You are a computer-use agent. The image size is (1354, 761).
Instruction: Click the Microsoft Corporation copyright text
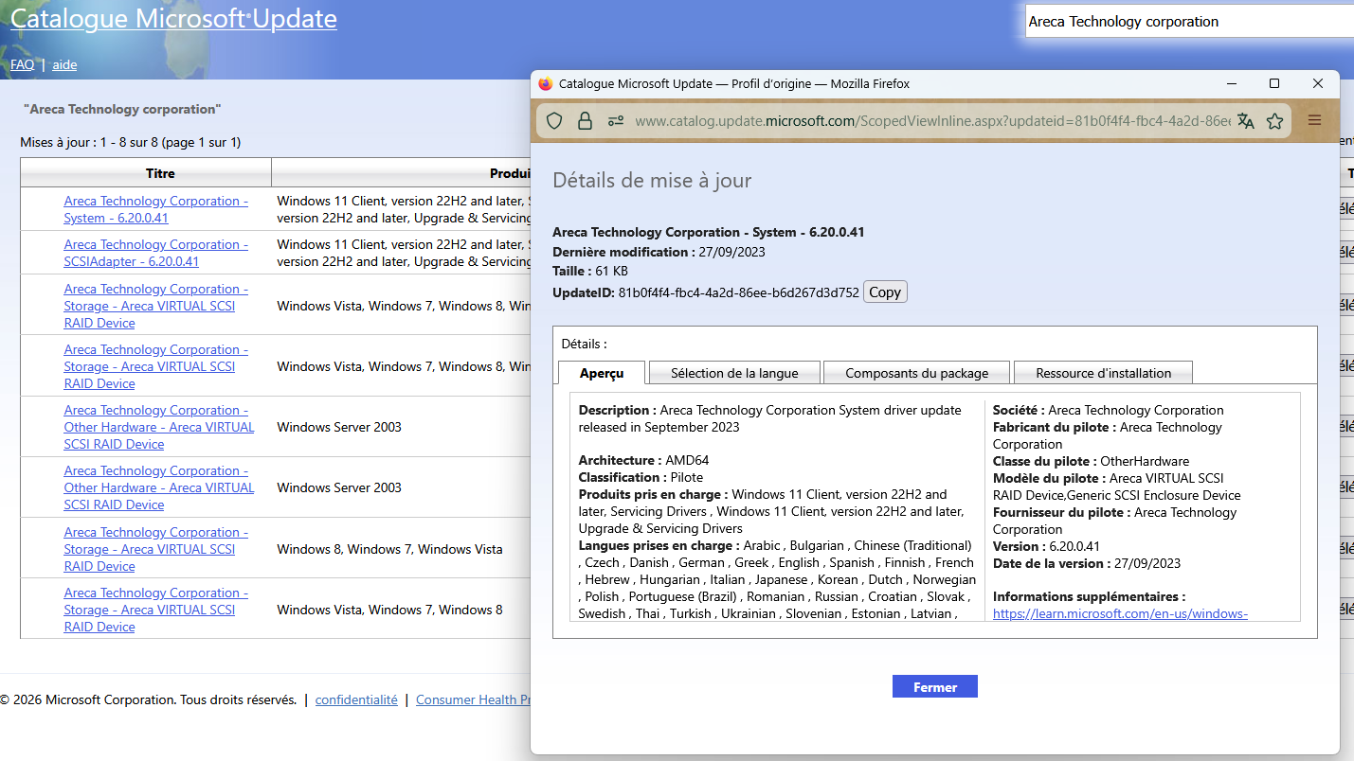tap(148, 699)
